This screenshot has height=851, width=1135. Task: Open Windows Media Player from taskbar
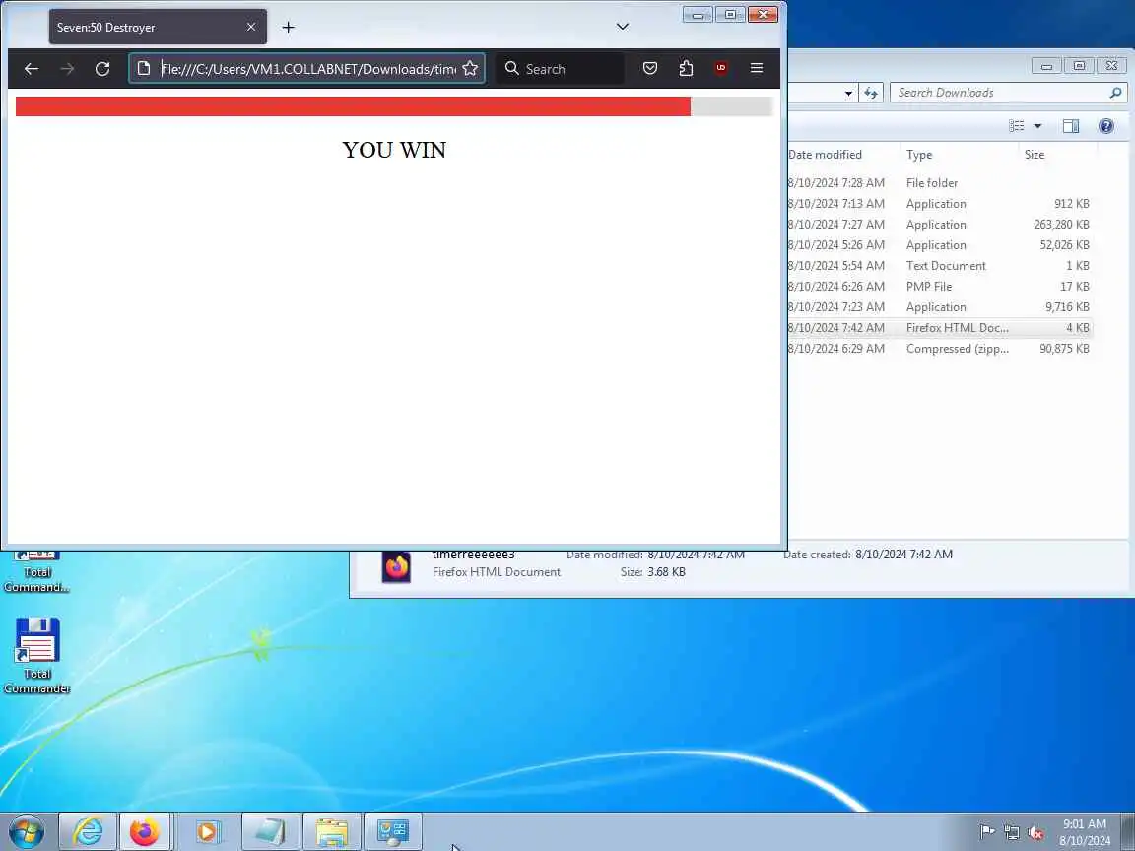click(x=207, y=831)
